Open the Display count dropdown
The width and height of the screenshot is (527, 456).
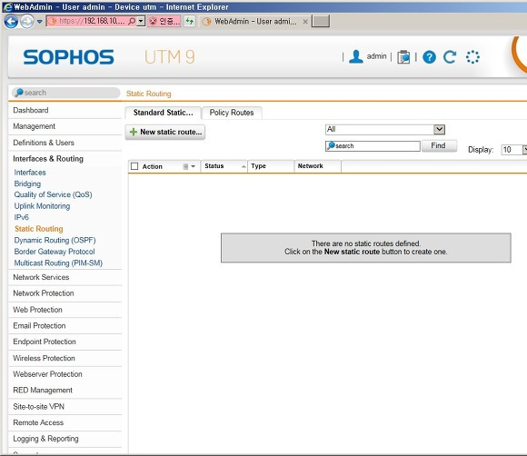[513, 150]
